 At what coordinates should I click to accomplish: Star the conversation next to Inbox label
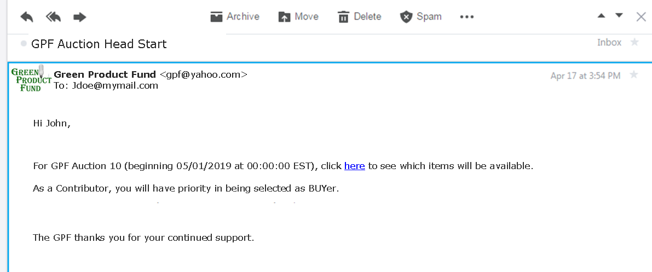pyautogui.click(x=634, y=42)
